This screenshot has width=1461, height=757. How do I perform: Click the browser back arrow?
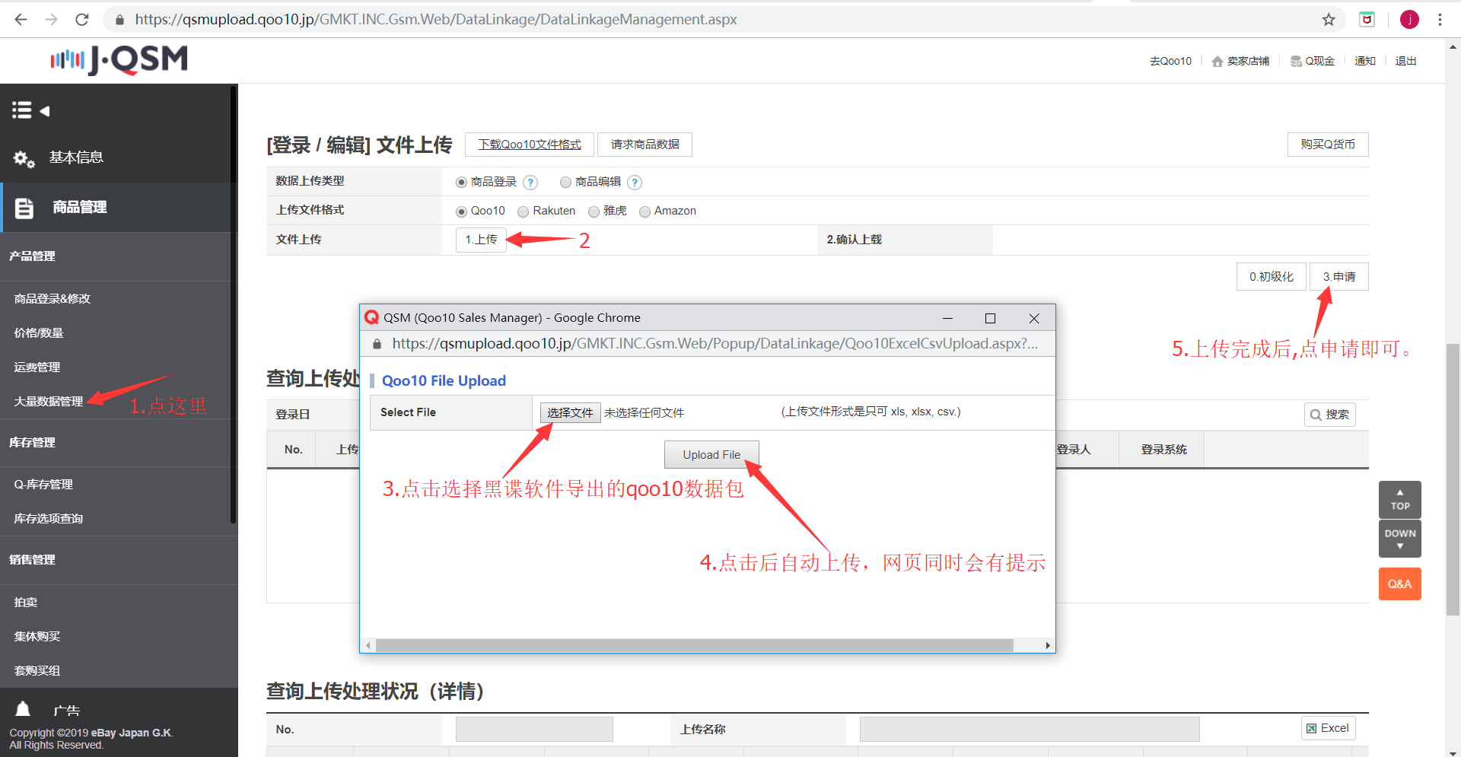click(21, 20)
